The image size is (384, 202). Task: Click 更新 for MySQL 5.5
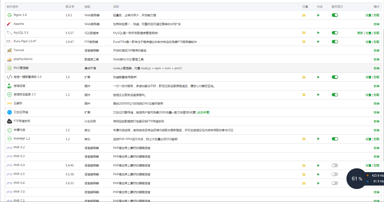coord(360,33)
